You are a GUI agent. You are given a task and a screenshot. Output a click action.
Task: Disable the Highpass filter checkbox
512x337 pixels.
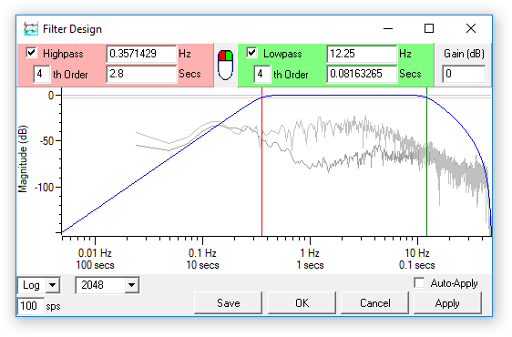point(31,53)
